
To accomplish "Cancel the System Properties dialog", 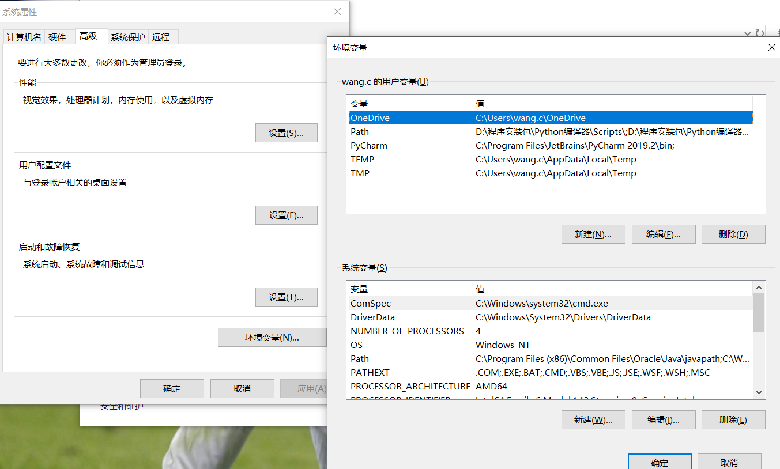I will point(242,388).
